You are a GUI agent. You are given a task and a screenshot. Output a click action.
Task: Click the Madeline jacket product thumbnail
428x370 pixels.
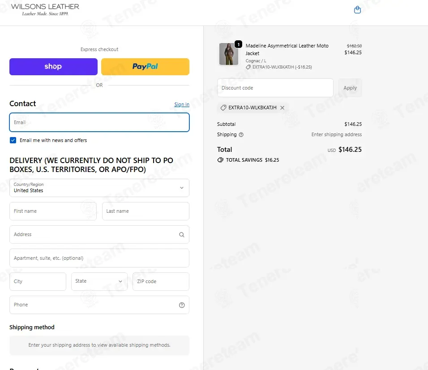click(229, 54)
